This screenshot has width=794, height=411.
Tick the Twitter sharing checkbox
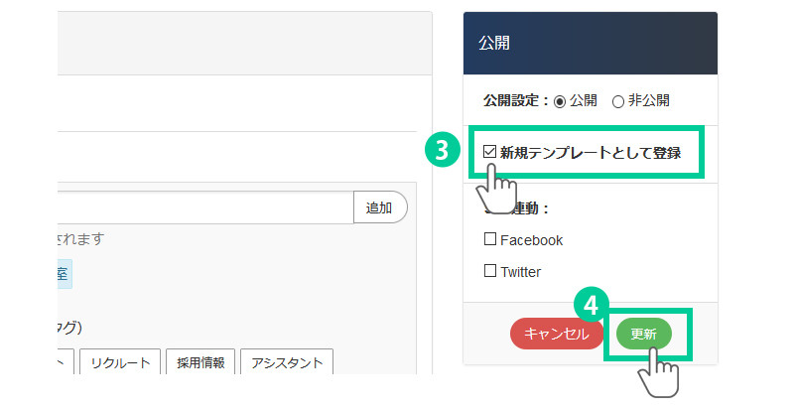[x=490, y=270]
